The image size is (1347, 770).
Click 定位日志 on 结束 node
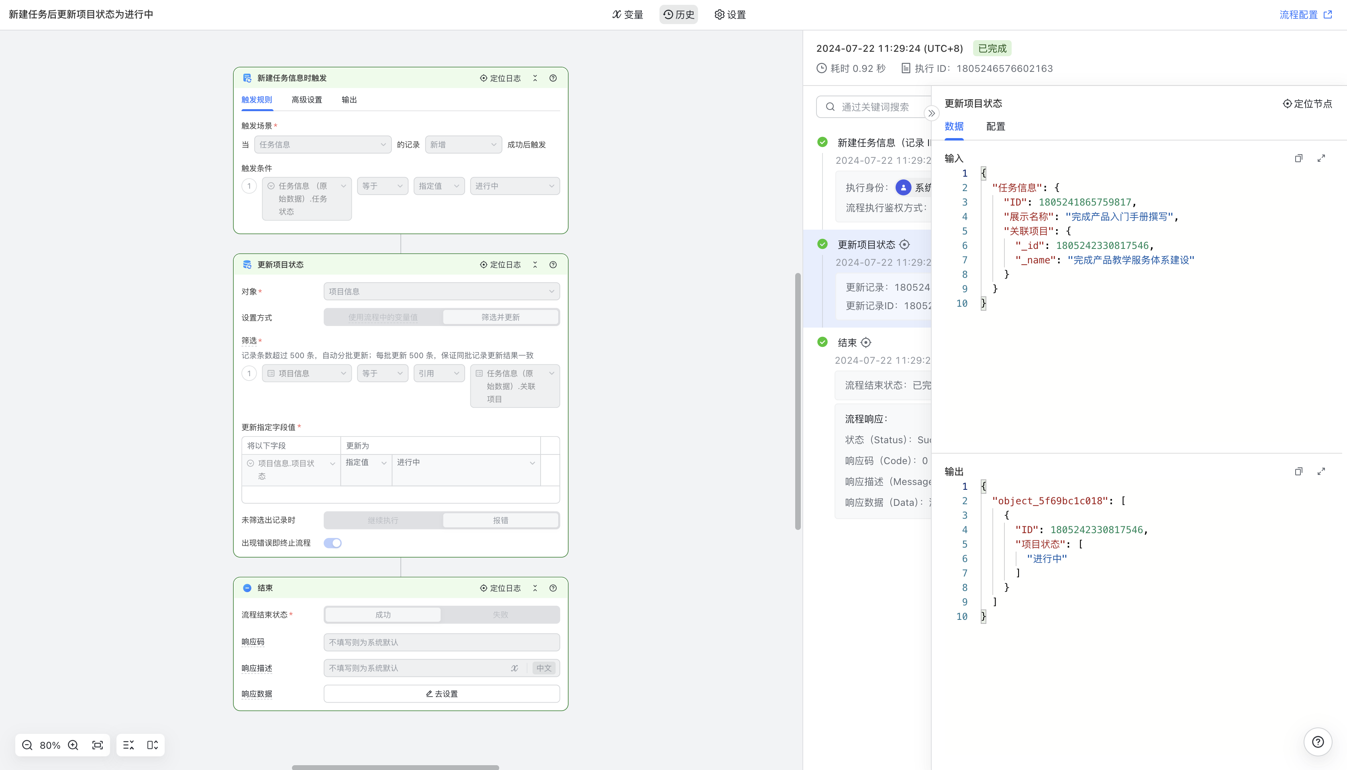pos(500,588)
